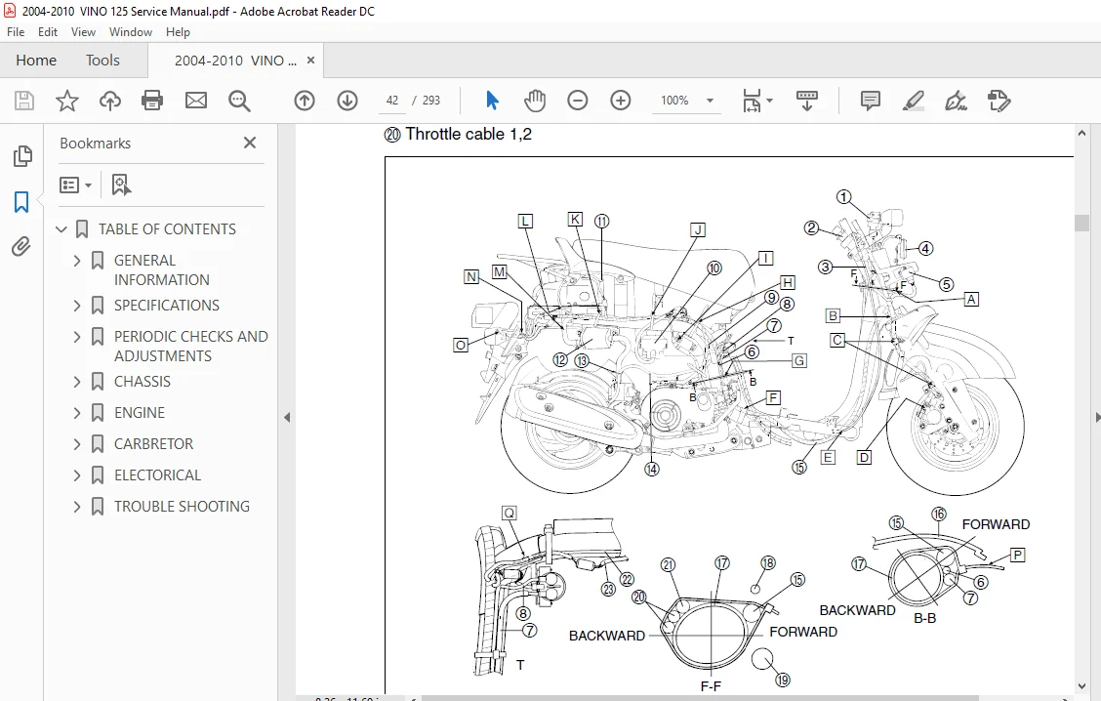The height and width of the screenshot is (701, 1101).
Task: Open the Window menu
Action: point(131,32)
